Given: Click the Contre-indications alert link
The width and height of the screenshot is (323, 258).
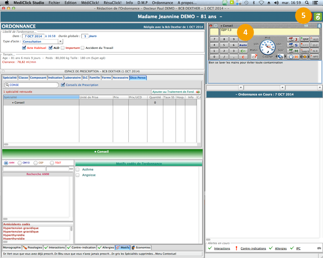Looking at the screenshot, I should (x=253, y=248).
